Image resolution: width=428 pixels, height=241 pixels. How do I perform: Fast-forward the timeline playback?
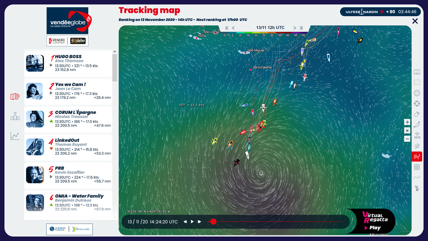[x=199, y=222]
